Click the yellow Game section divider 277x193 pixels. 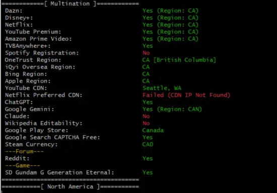tap(23, 165)
